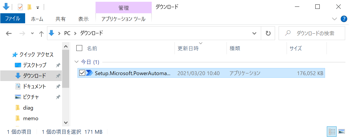Screen dimensions: 349x137
Task: Click the navigation pane scrollbar thumb
Action: (65, 69)
